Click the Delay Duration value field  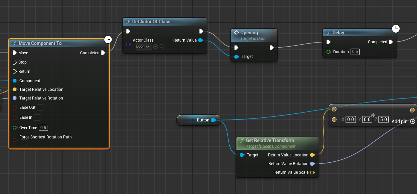click(x=355, y=52)
